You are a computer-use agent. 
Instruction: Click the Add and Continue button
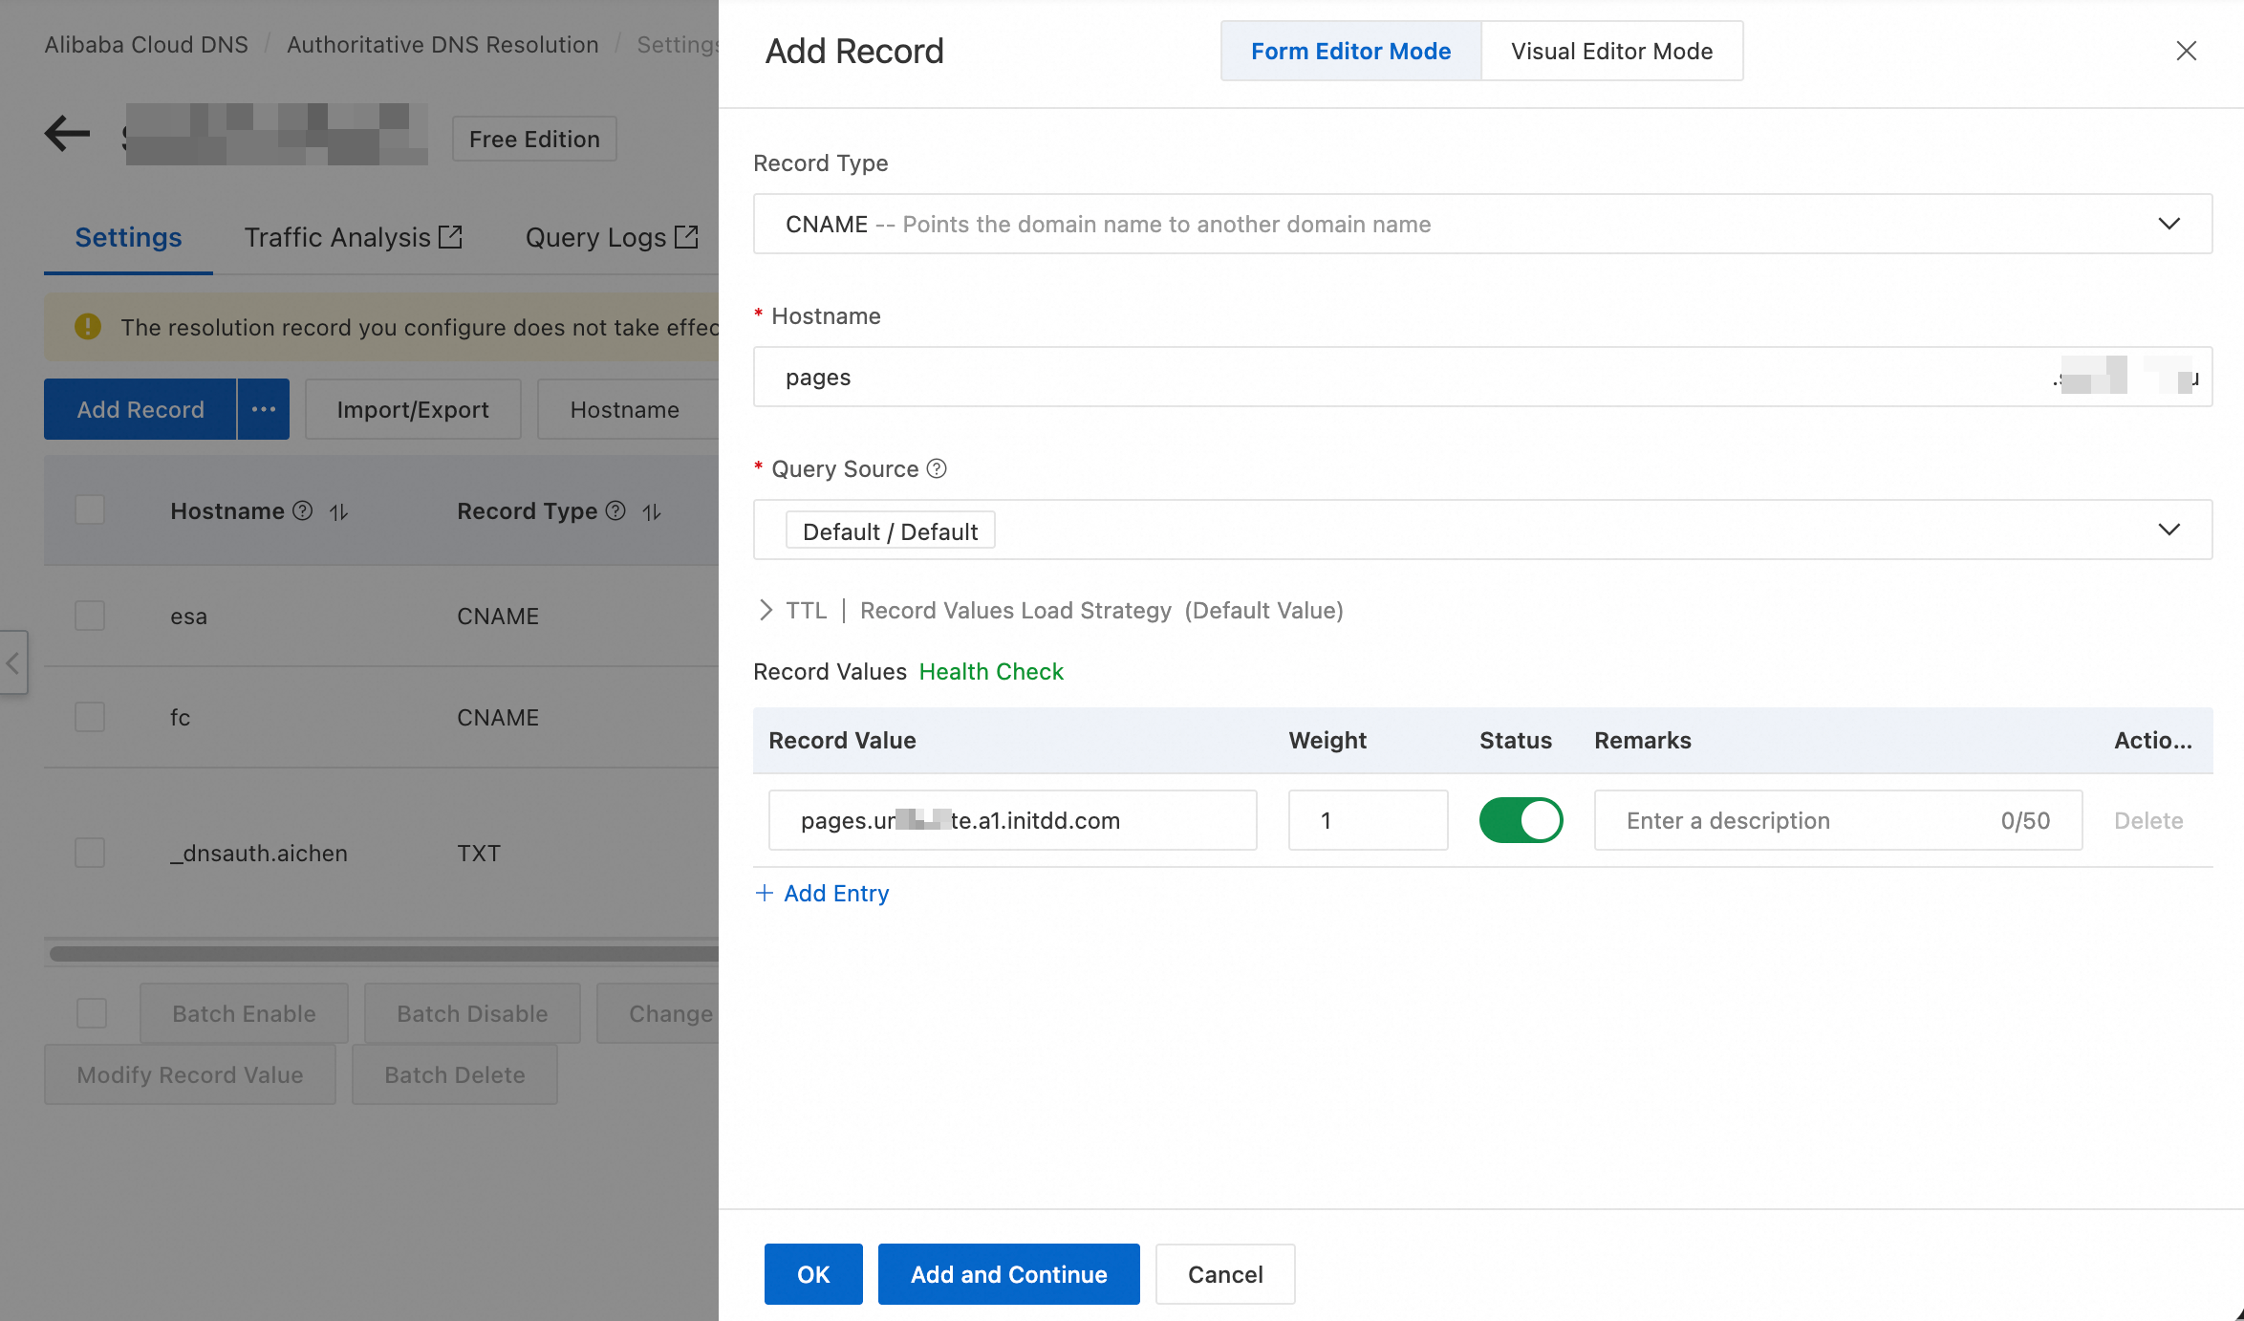(1008, 1274)
